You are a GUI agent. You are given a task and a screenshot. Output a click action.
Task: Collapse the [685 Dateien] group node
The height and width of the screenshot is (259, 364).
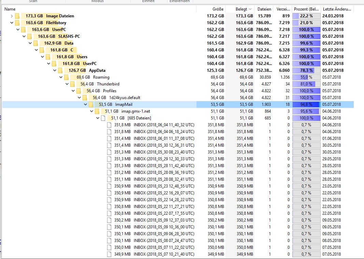[x=98, y=118]
